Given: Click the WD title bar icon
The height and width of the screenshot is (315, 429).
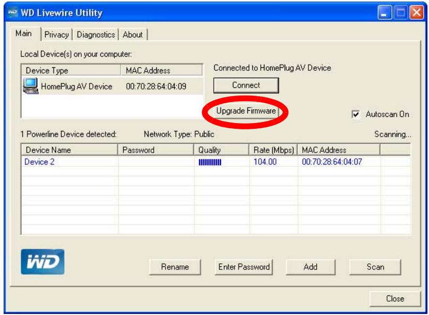Looking at the screenshot, I should pyautogui.click(x=12, y=12).
